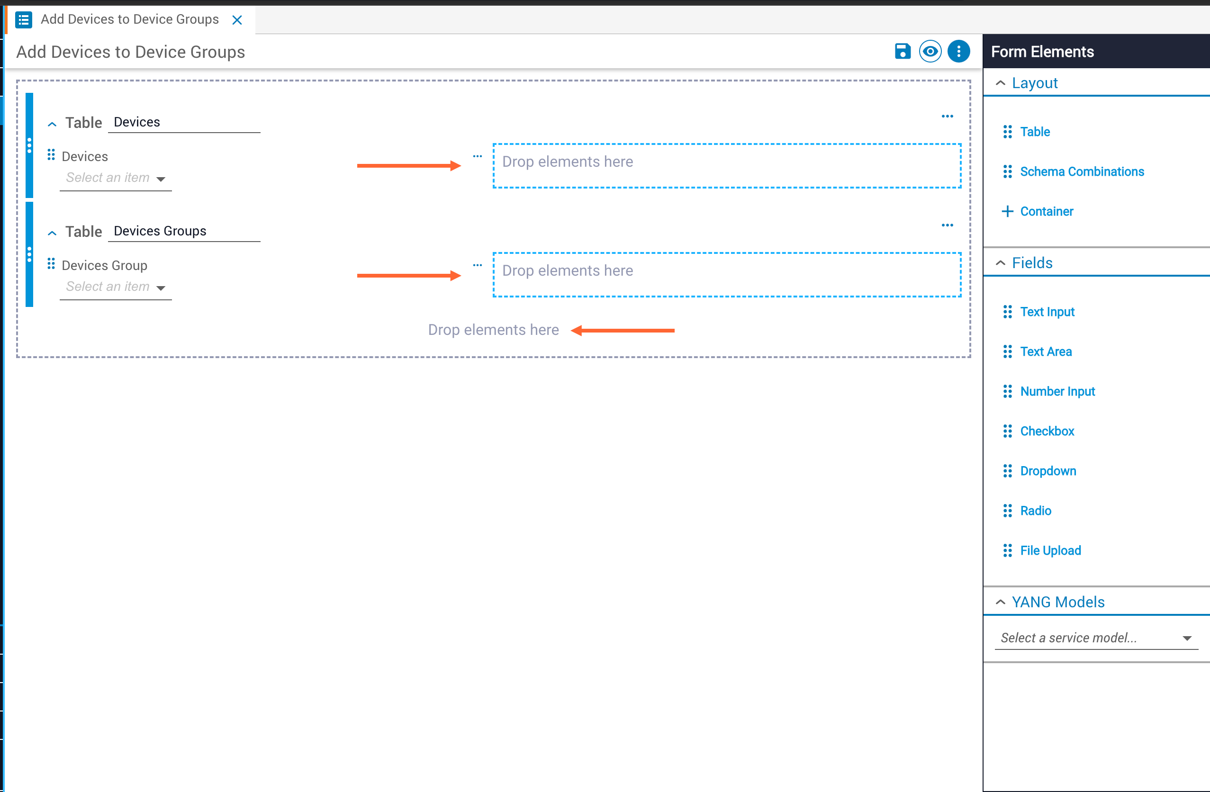Select the Radio field element
This screenshot has width=1210, height=792.
pos(1035,511)
